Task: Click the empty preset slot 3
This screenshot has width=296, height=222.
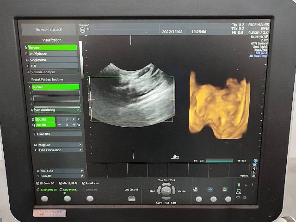Action: click(56, 99)
